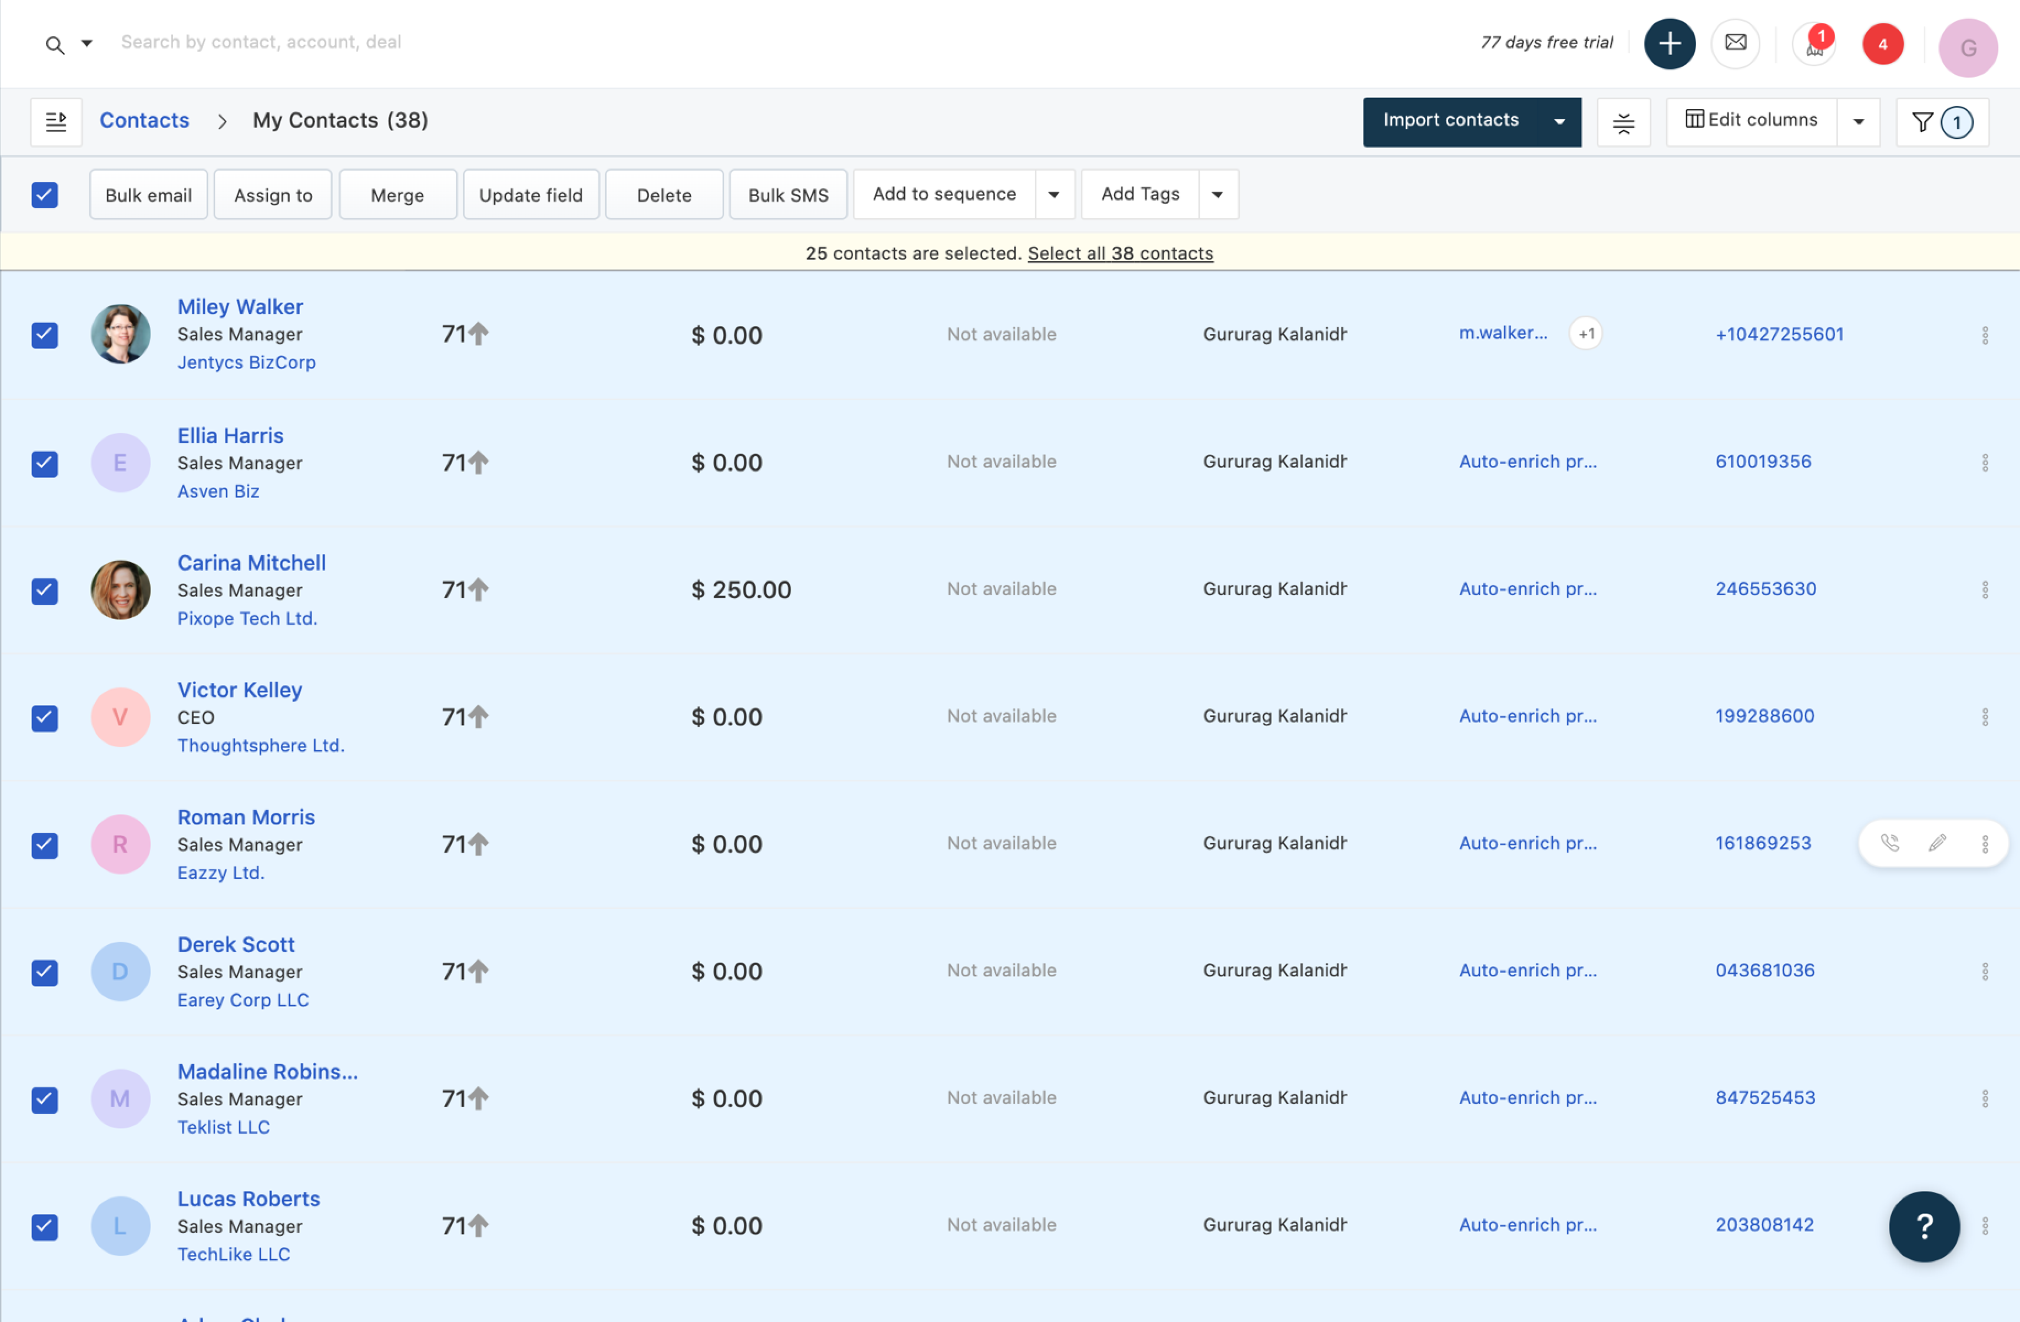Click phone call icon on Roman Morris row

click(x=1889, y=843)
